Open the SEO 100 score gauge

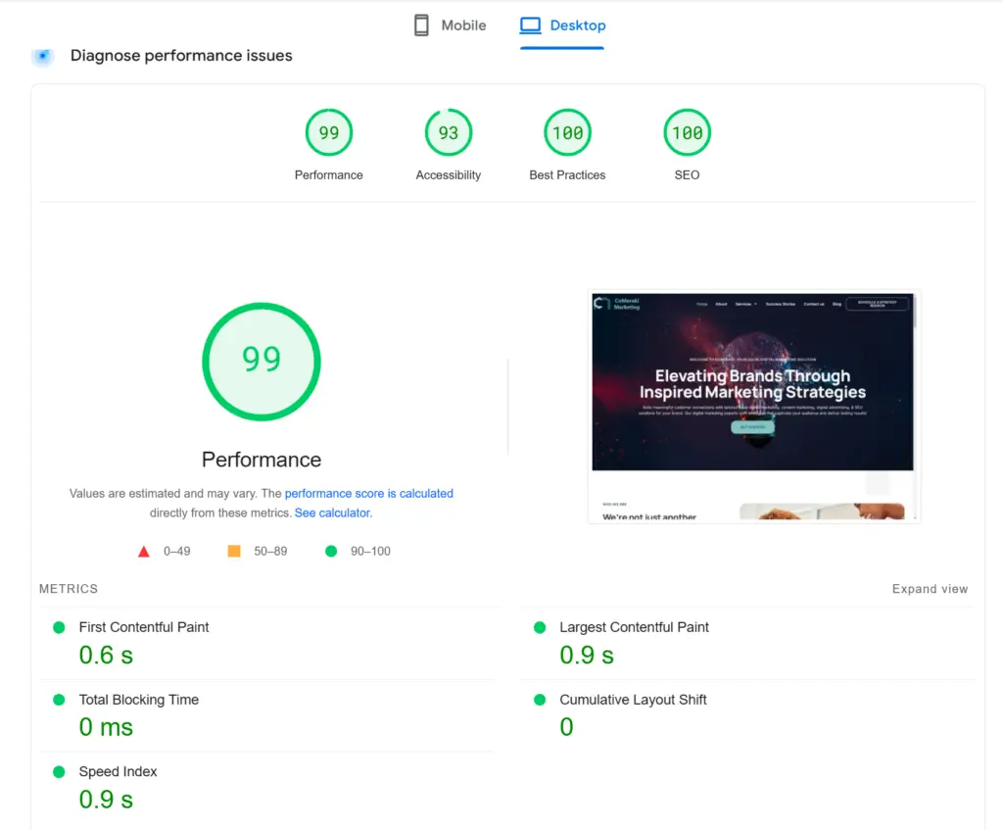pos(687,132)
